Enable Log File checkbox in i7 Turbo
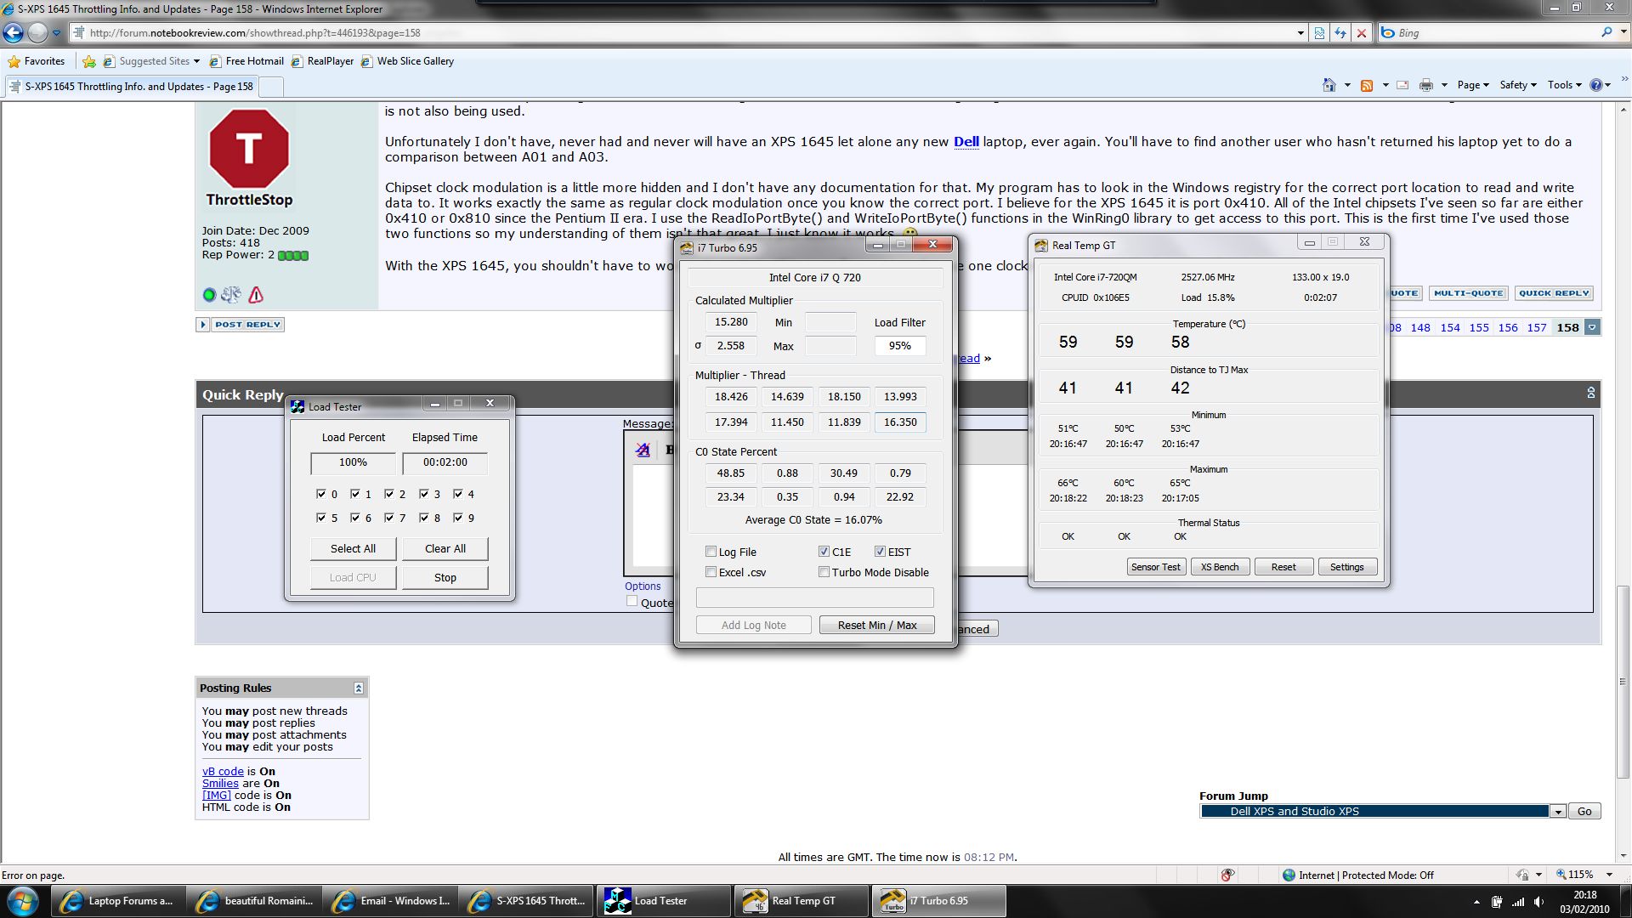 (x=711, y=552)
